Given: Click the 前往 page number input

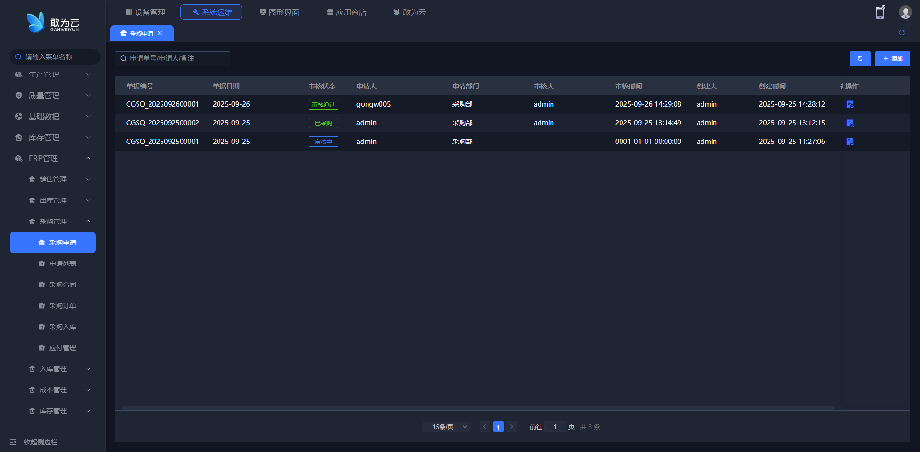Looking at the screenshot, I should click(555, 427).
